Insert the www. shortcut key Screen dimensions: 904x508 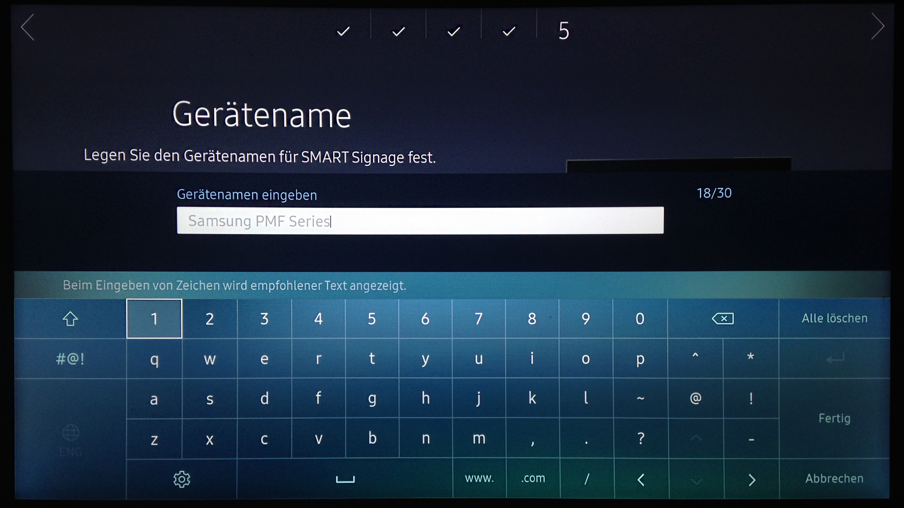click(479, 478)
